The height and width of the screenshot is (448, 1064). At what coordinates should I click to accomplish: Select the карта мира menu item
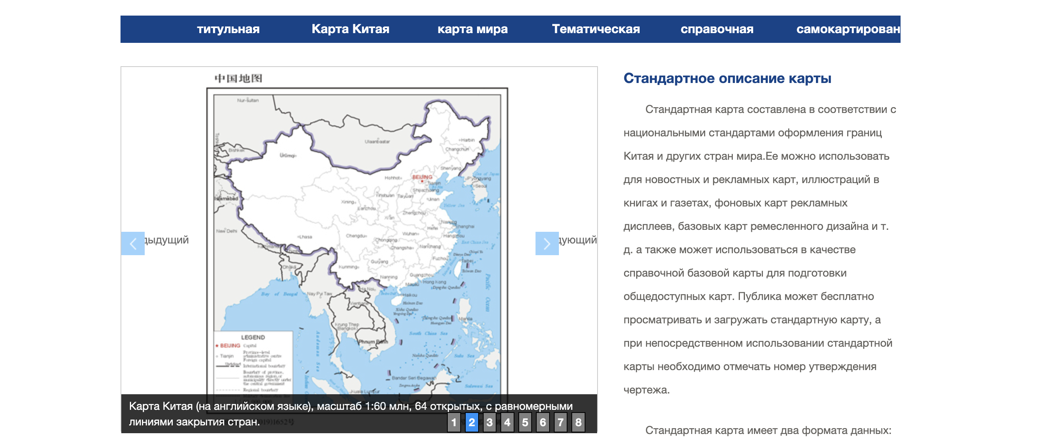click(472, 29)
